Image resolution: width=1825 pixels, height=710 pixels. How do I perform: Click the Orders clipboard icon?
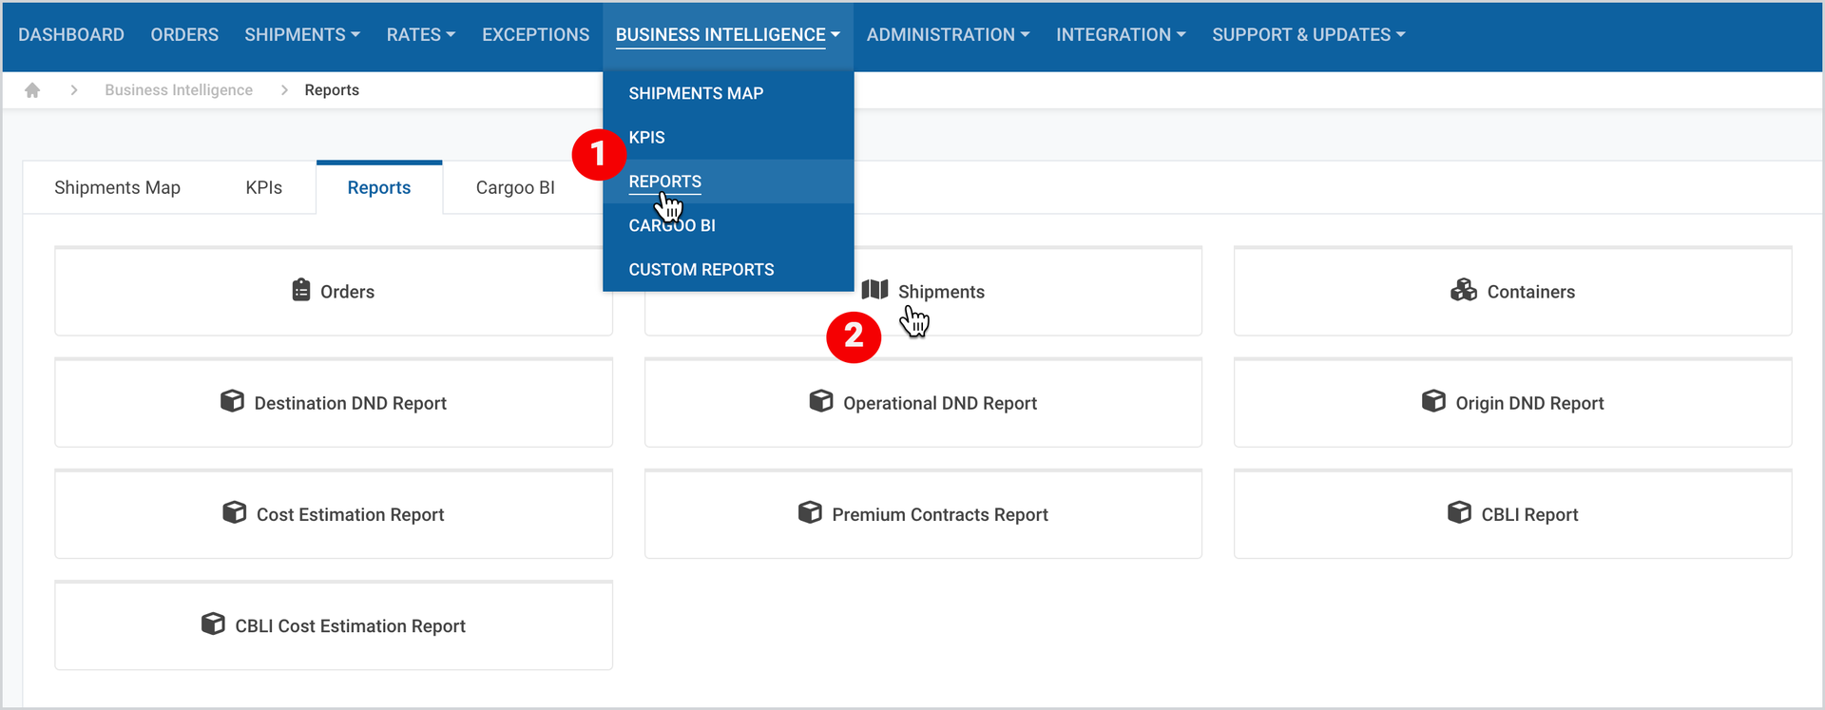301,290
